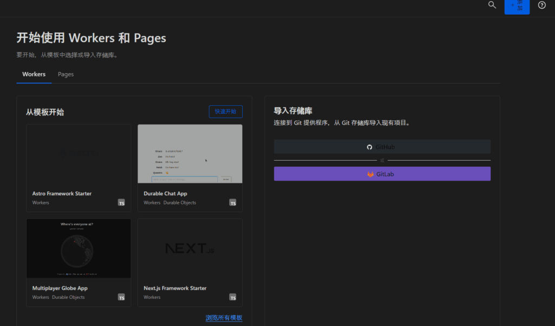
Task: Open the 浏览所有模板 link
Action: click(x=224, y=318)
